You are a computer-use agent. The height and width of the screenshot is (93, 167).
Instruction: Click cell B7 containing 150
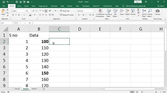click(39, 73)
